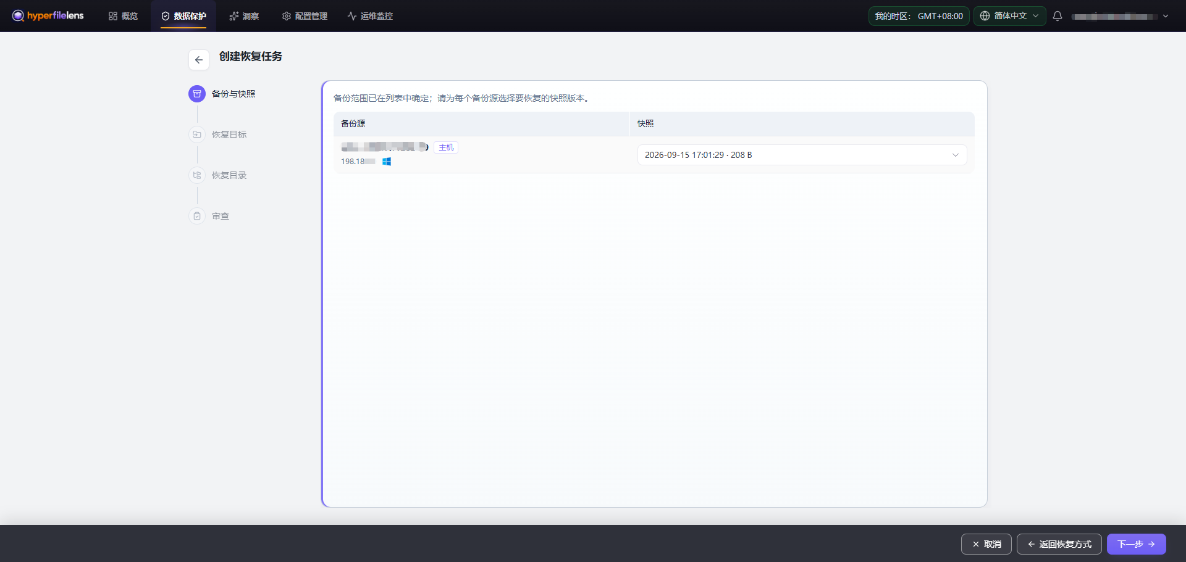Viewport: 1186px width, 562px height.
Task: Switch to the 洞察 nav item
Action: pyautogui.click(x=244, y=16)
